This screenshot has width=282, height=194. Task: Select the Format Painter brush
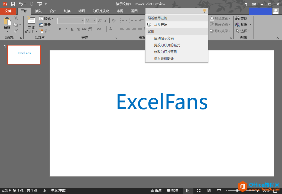[x=16, y=31]
